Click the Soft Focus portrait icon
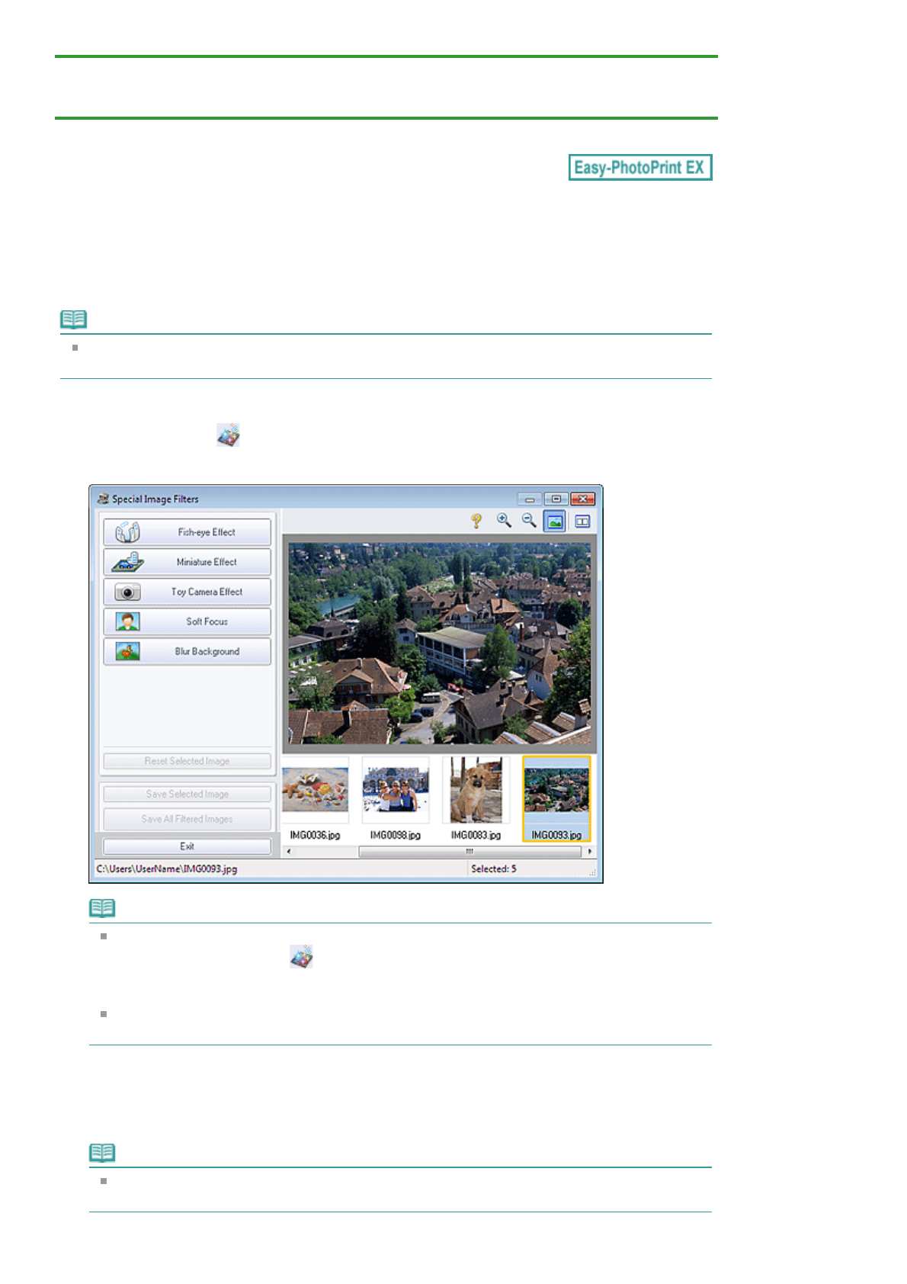Viewport: 907px width, 1284px height. pyautogui.click(x=127, y=621)
